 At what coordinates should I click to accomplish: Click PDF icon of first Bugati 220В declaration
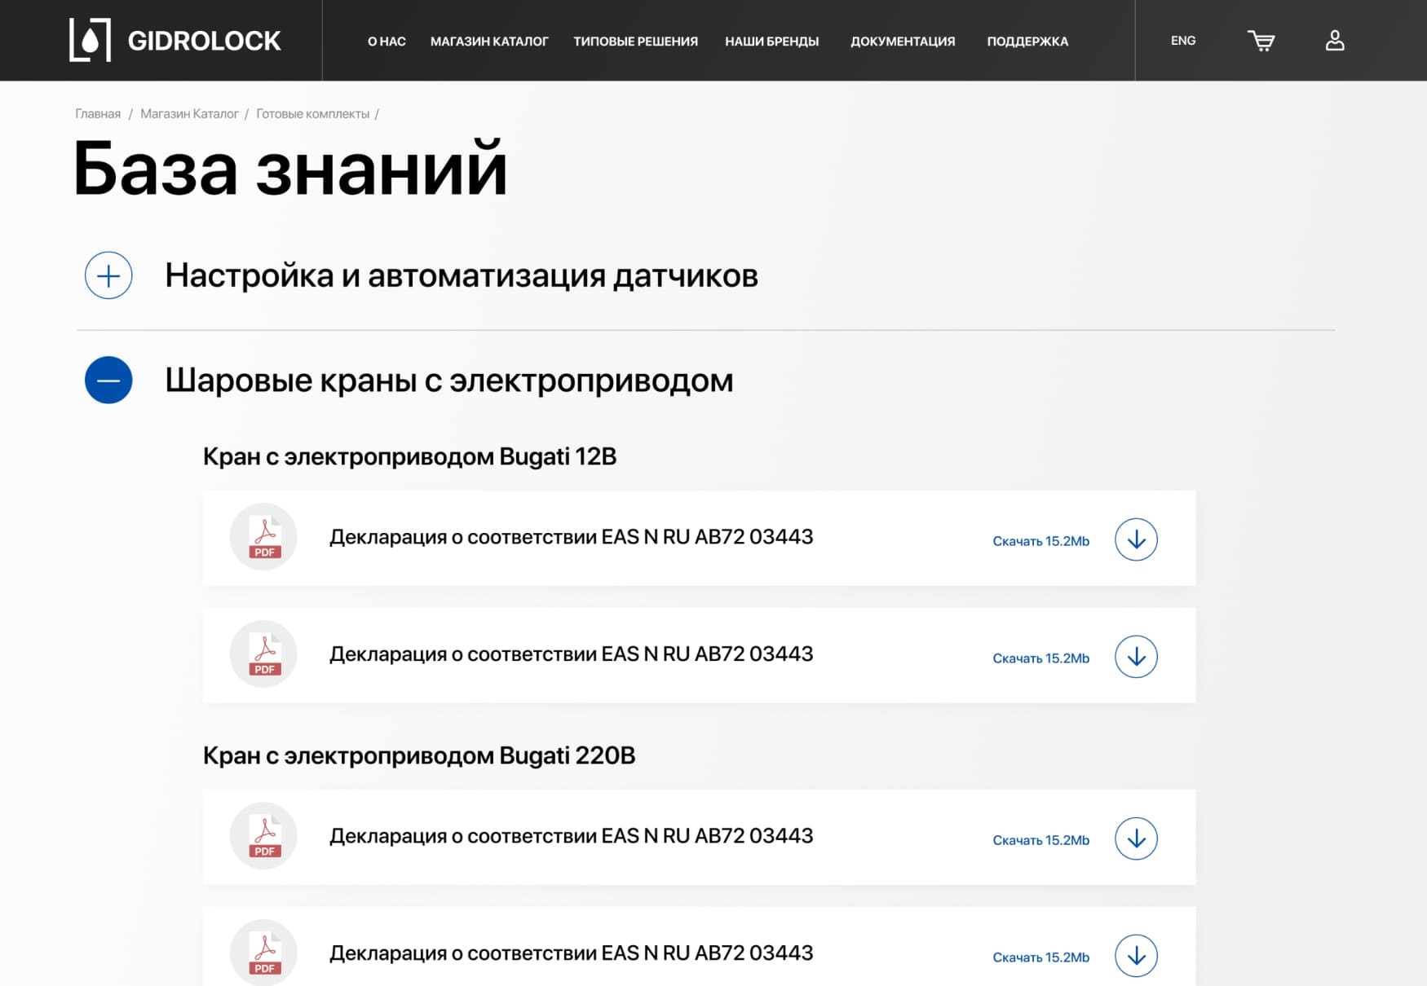263,835
